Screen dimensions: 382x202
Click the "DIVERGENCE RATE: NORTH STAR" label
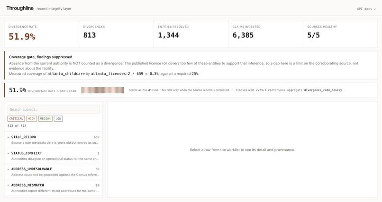click(x=52, y=91)
